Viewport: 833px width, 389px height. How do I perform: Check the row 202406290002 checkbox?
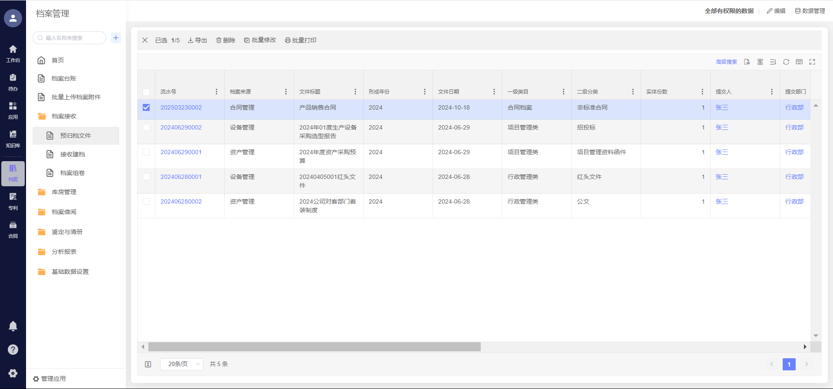pos(146,127)
